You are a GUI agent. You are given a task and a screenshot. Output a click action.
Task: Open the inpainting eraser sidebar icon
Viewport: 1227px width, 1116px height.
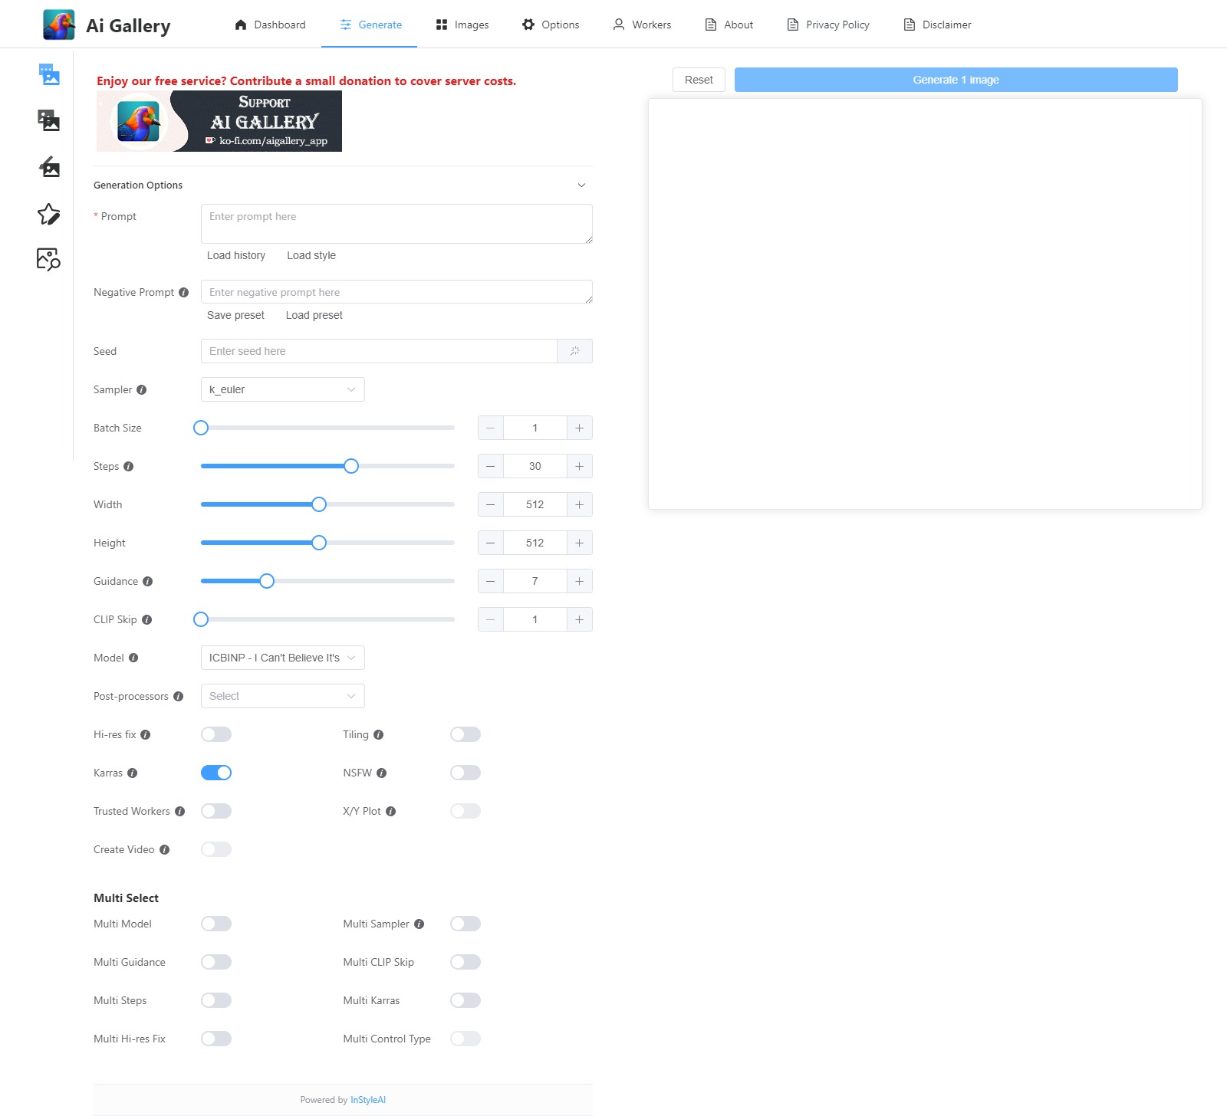[x=49, y=166]
